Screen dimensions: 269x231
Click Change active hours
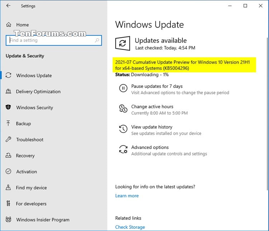coord(152,107)
